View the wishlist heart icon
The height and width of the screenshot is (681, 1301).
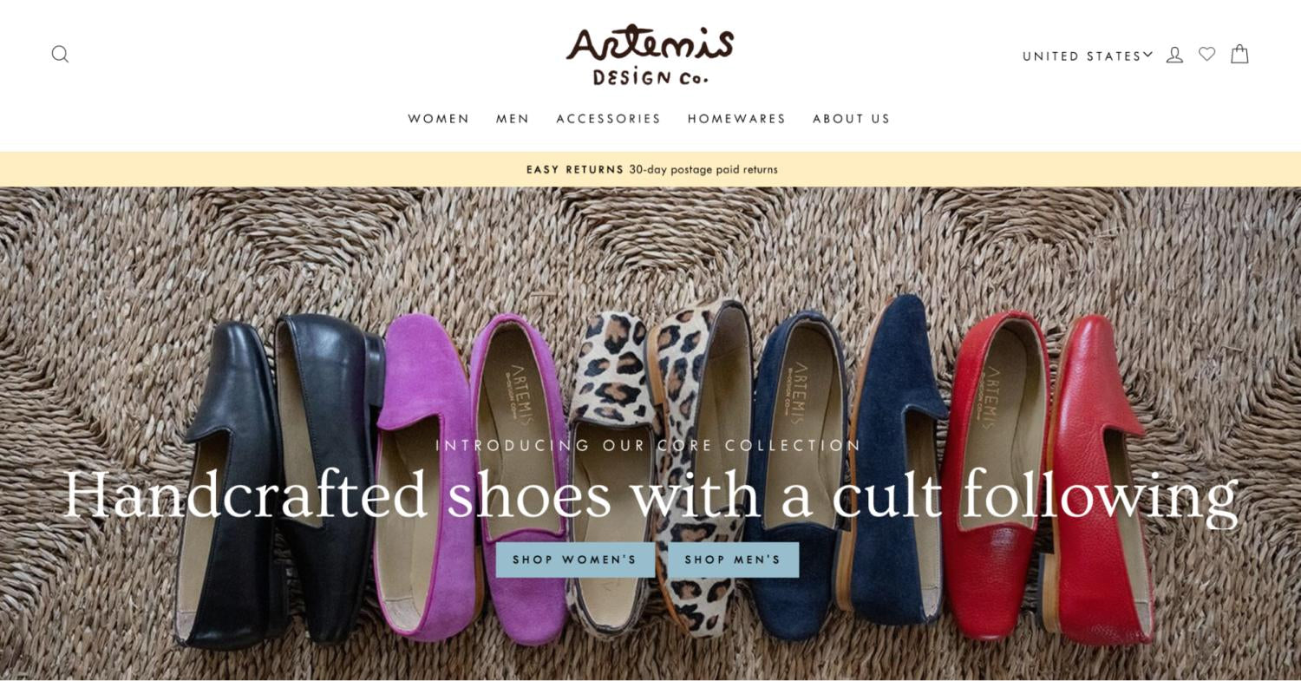point(1206,54)
